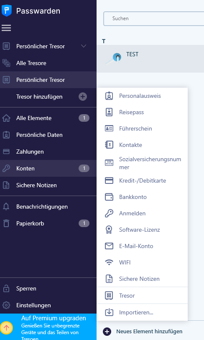Viewport: 204px width, 340px height.
Task: Click the hamburger menu icon
Action: click(6, 28)
